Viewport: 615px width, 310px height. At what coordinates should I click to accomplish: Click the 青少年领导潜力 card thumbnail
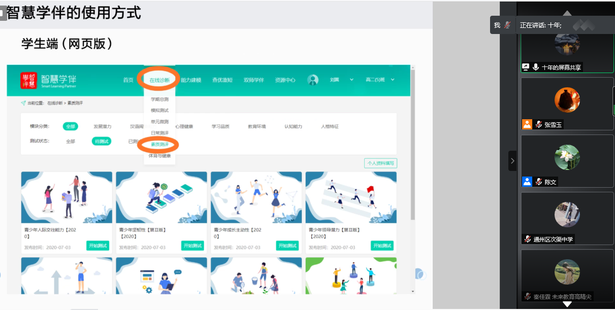pyautogui.click(x=351, y=197)
